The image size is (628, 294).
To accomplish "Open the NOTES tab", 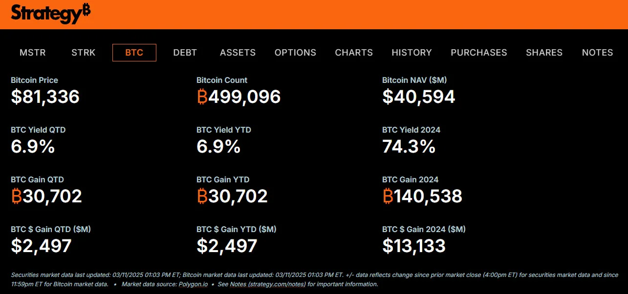I will pos(597,53).
